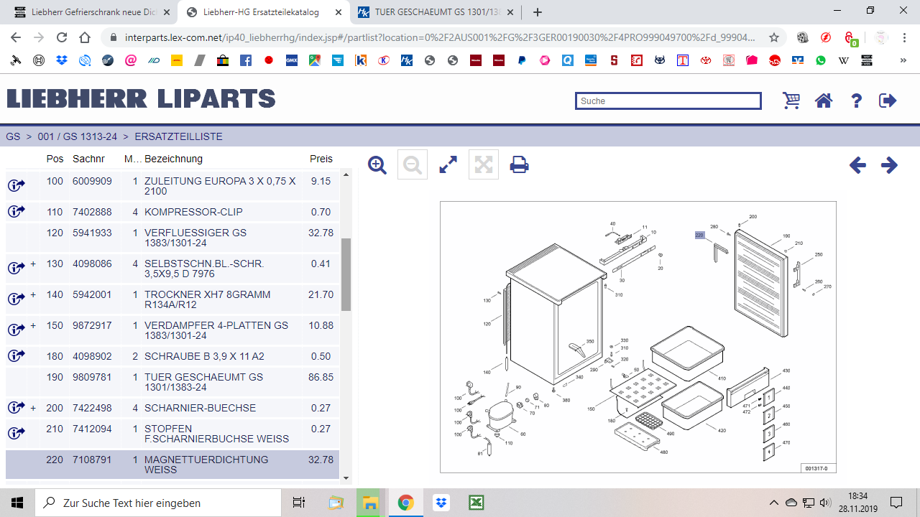Log out using the exit icon
The width and height of the screenshot is (920, 517).
click(888, 101)
